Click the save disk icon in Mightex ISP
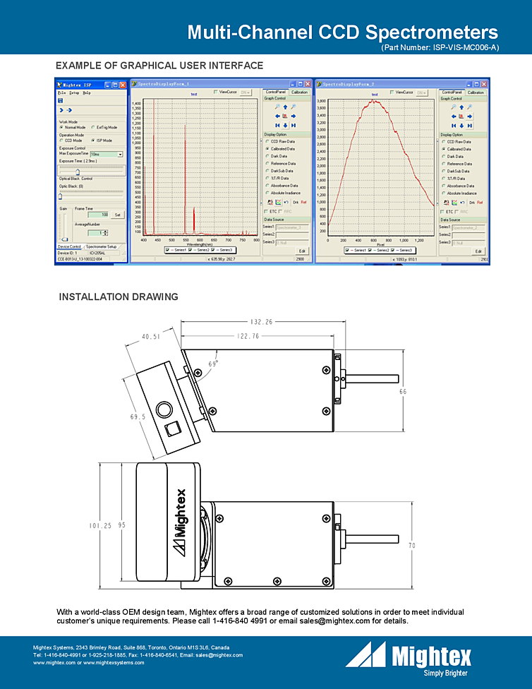Viewport: 532px width, 689px height. point(60,101)
